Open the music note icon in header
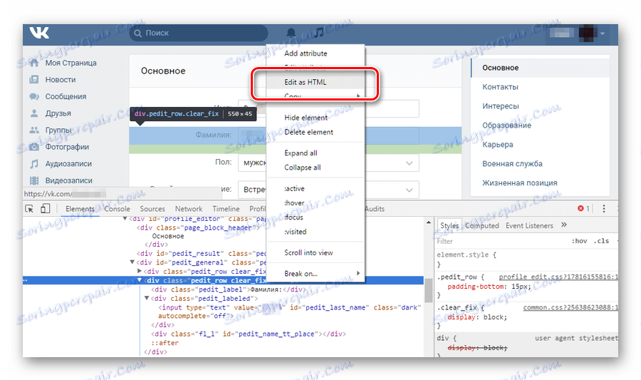Image resolution: width=641 pixels, height=380 pixels. 318,32
